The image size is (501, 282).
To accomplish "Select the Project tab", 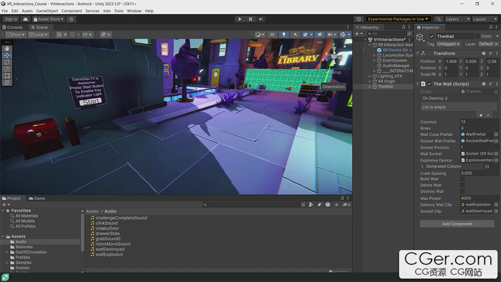I will (x=11, y=199).
